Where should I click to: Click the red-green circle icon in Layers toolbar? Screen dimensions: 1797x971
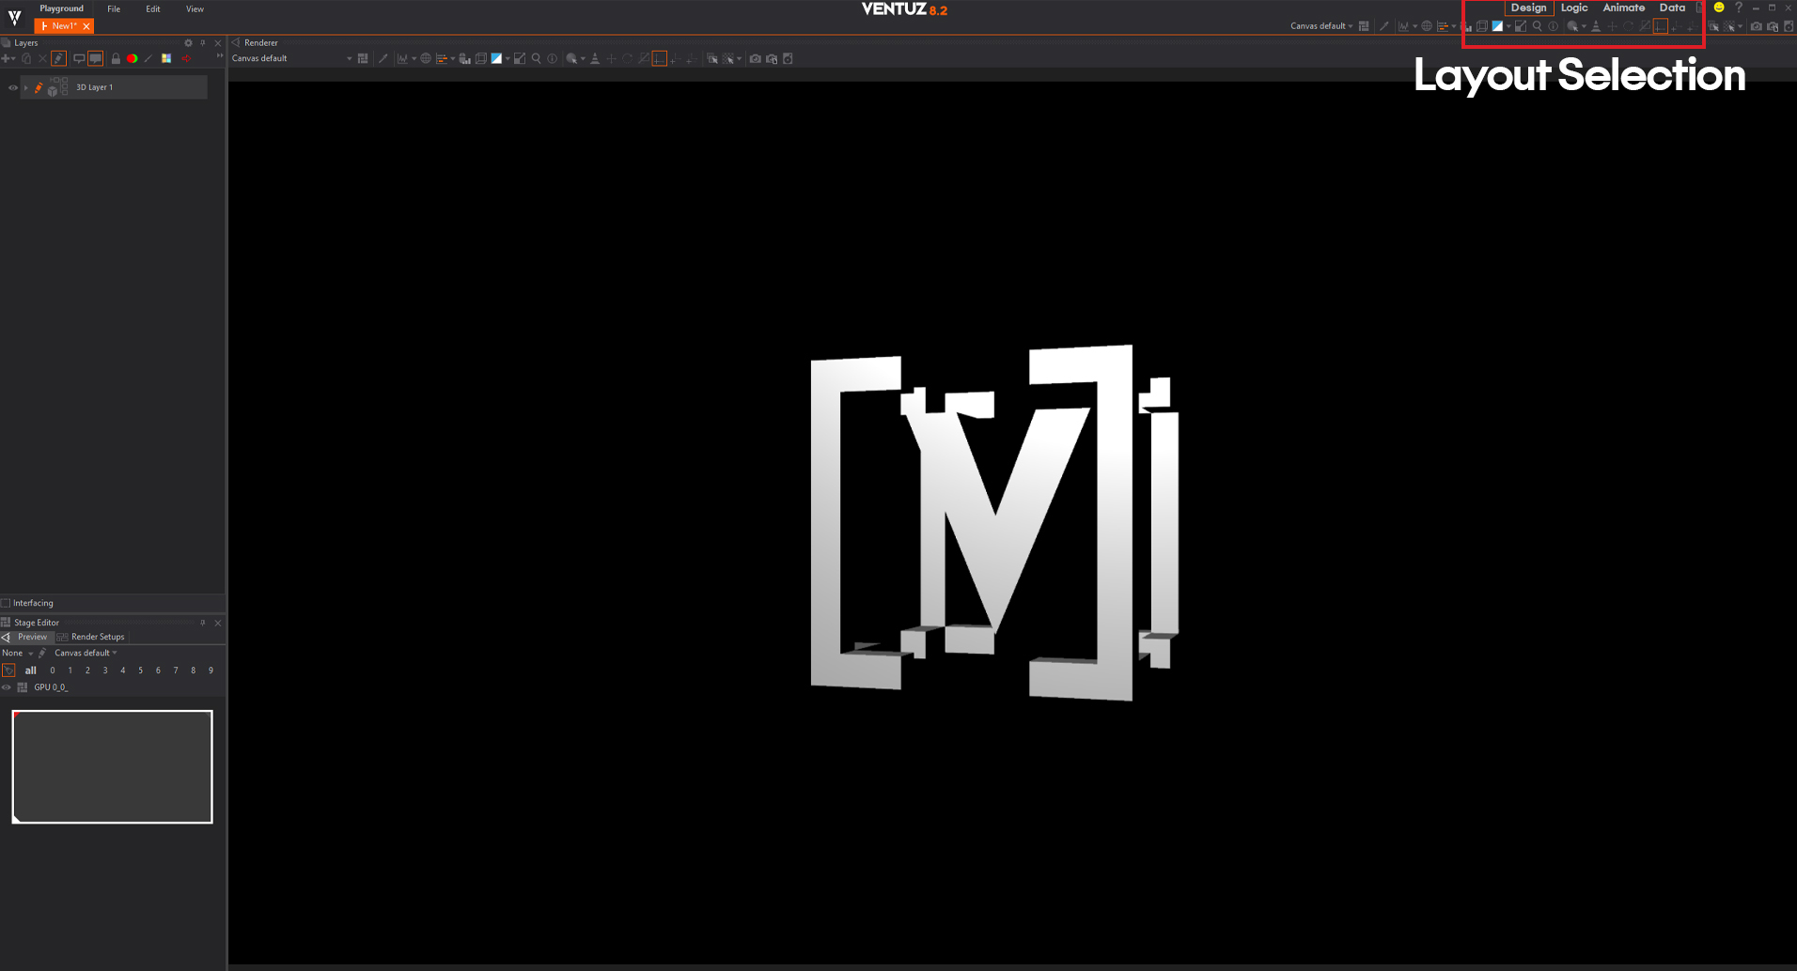[133, 59]
